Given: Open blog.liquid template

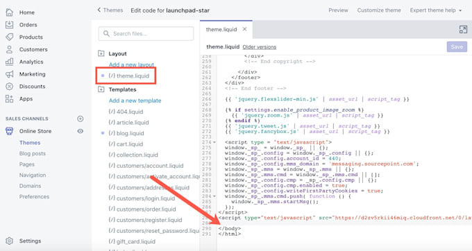Looking at the screenshot, I should point(126,133).
